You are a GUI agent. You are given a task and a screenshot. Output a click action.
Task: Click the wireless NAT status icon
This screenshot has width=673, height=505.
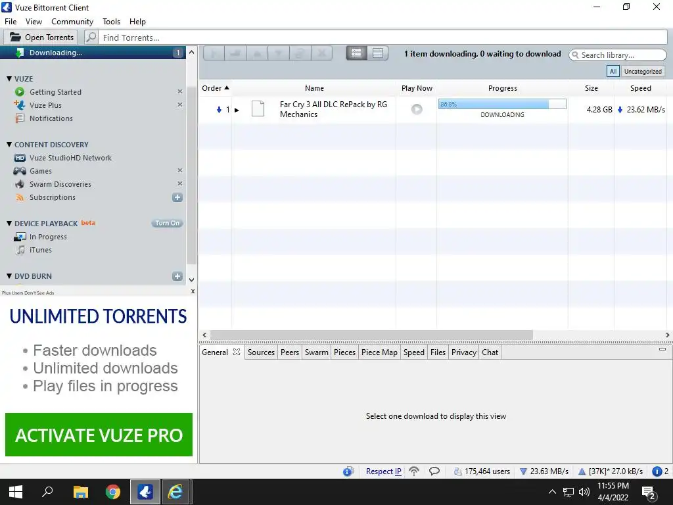coord(414,471)
